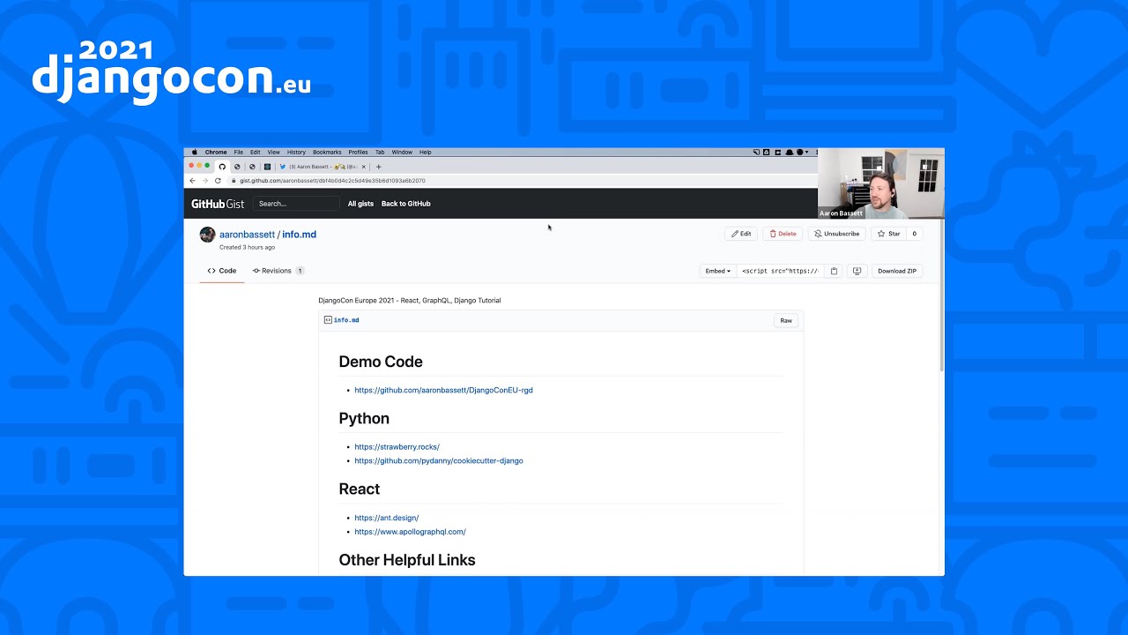Click the hat icon in the macOS menu bar

(789, 152)
